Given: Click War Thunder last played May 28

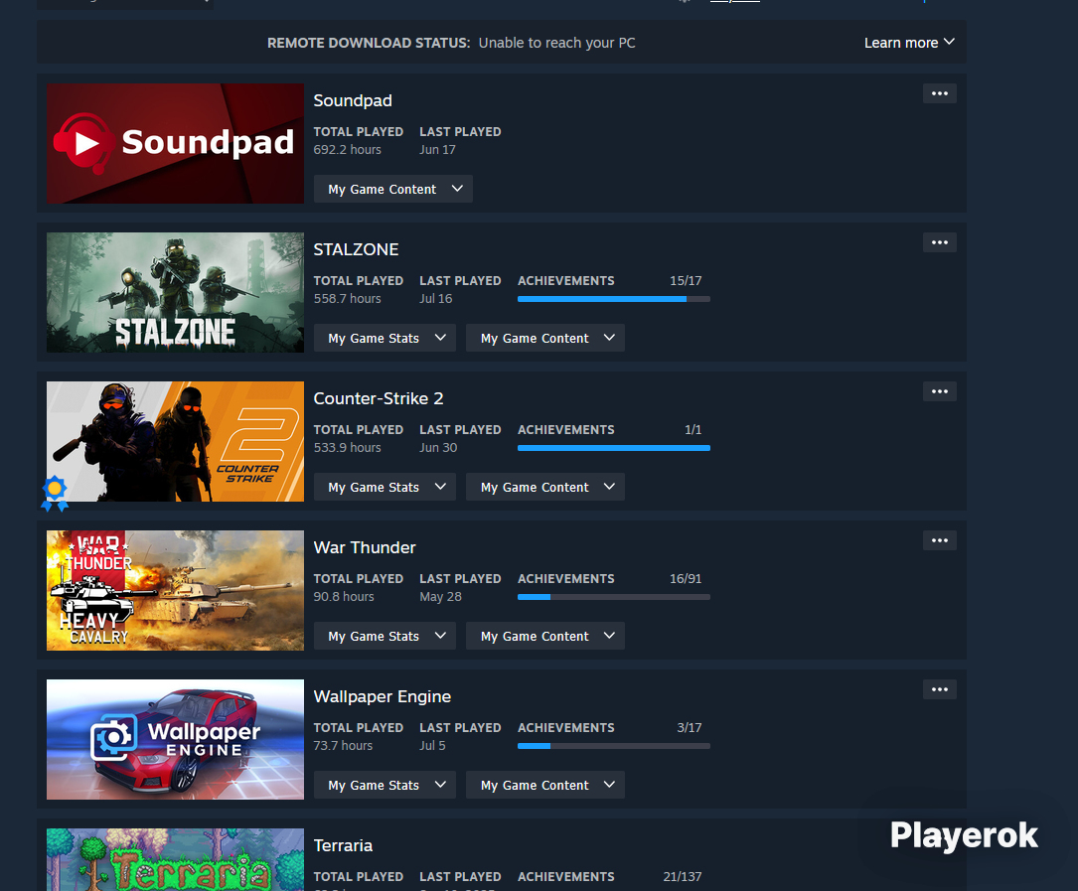Looking at the screenshot, I should pos(441,597).
